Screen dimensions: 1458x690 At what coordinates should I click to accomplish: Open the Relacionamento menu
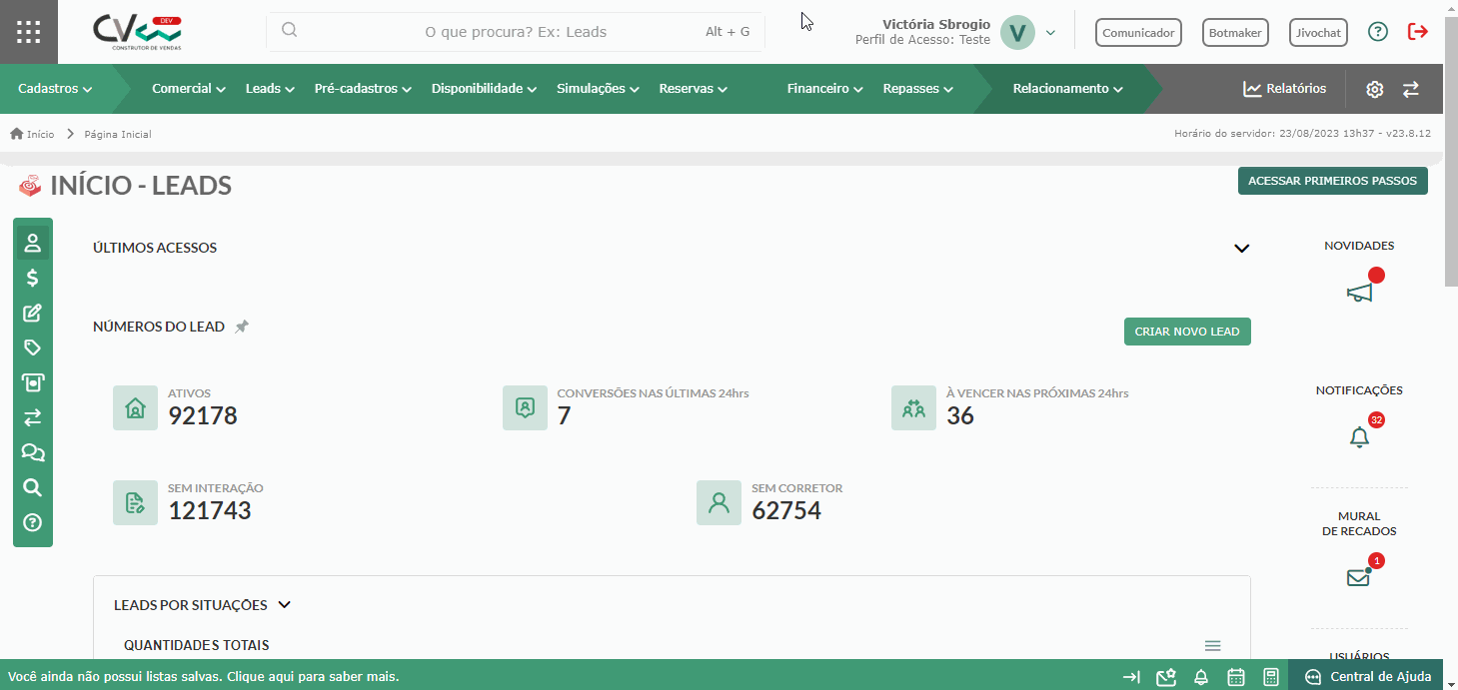[x=1068, y=89]
